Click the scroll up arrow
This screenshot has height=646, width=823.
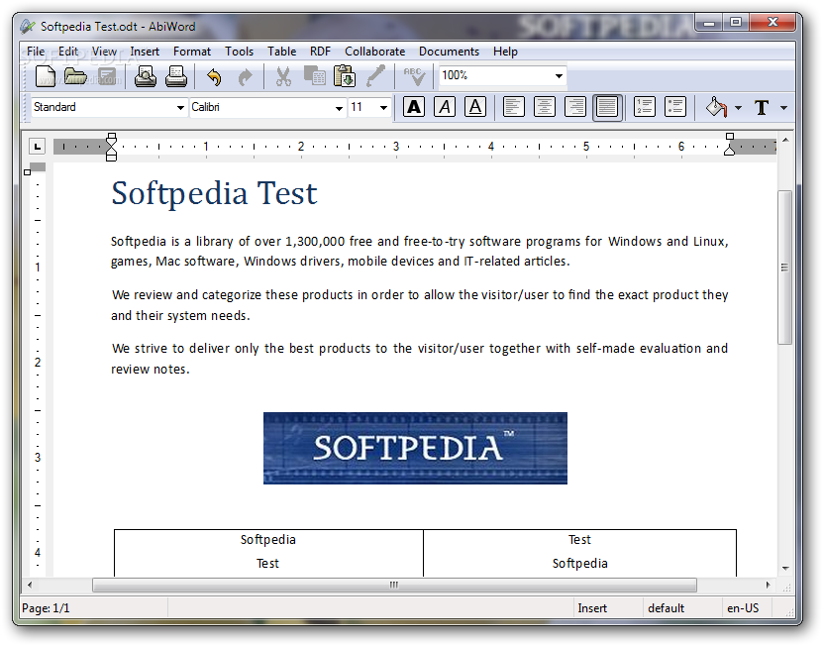(x=785, y=140)
